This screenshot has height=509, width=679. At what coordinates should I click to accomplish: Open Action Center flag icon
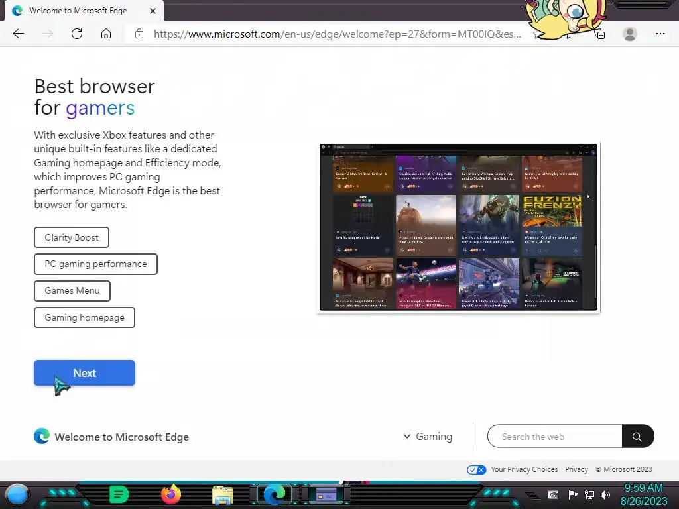tap(573, 495)
